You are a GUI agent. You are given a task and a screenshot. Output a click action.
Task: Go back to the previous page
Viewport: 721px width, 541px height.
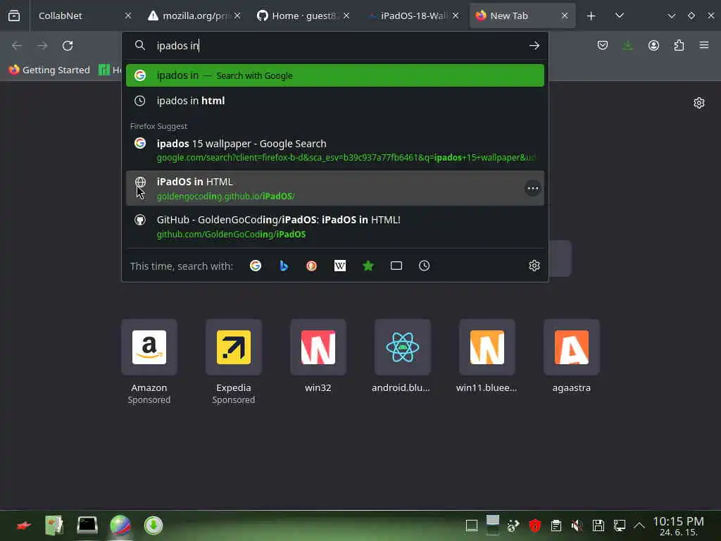coord(17,46)
